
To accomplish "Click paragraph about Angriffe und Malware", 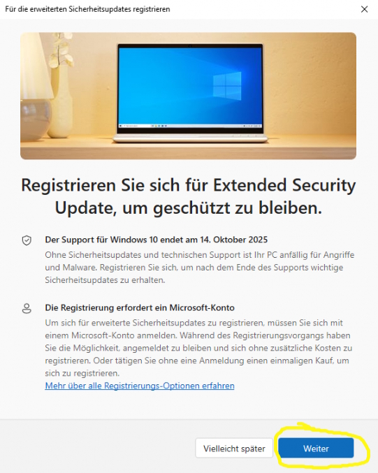I will point(199,268).
